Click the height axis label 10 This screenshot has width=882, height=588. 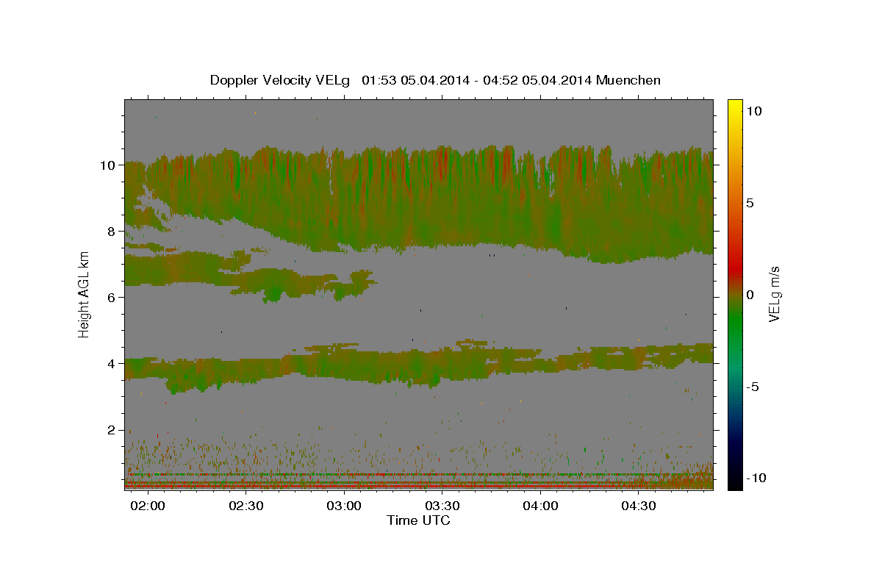click(108, 165)
